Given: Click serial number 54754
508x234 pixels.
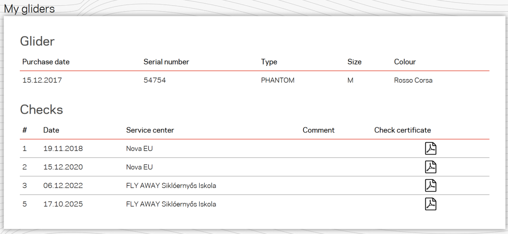Looking at the screenshot, I should (x=155, y=80).
